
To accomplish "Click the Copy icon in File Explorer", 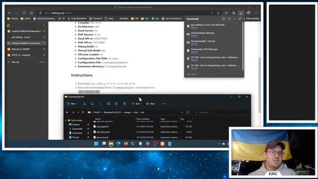I will pos(92,104).
